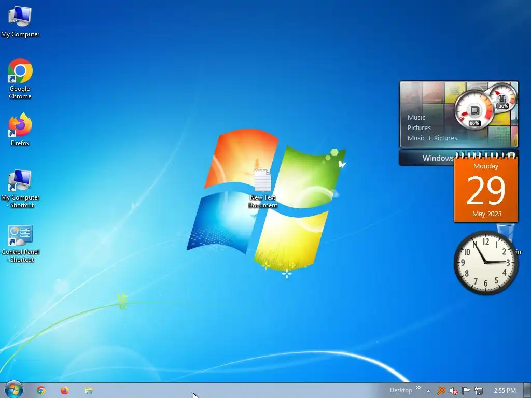Click the Windows Media Center gadget title bar
The height and width of the screenshot is (398, 531).
coord(427,158)
